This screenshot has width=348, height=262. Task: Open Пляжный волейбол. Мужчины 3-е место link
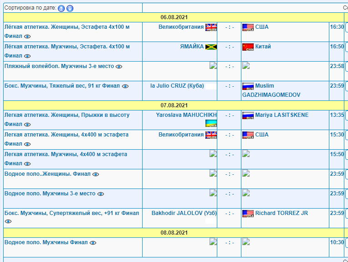(59, 66)
